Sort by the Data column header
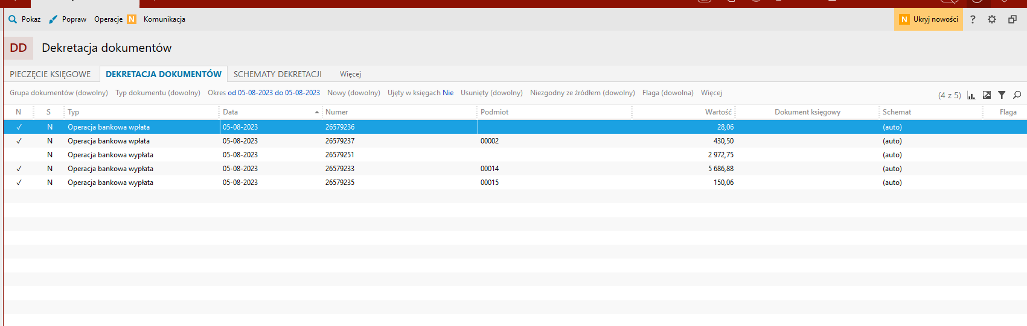This screenshot has width=1027, height=326. coord(271,112)
